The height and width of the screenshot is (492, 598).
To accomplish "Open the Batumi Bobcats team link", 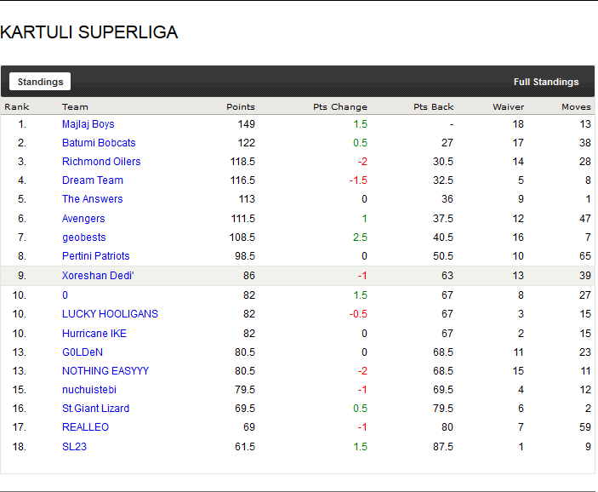I will click(99, 143).
